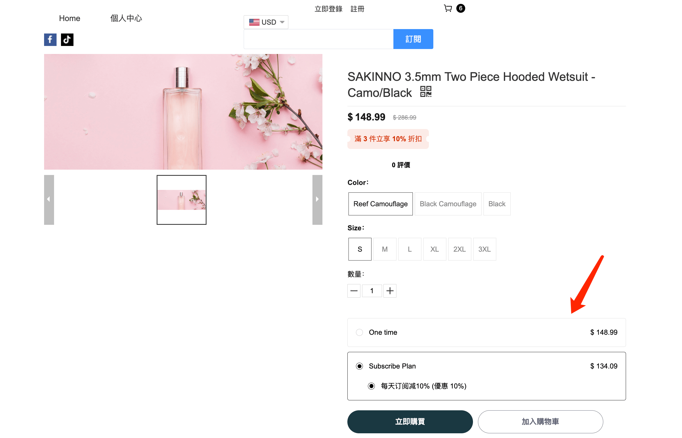Go to the Home menu item
The height and width of the screenshot is (438, 682).
70,19
